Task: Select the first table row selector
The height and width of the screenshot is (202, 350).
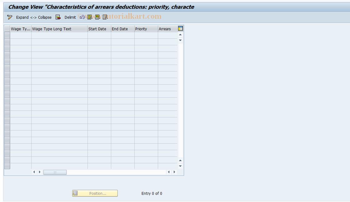Action: pyautogui.click(x=7, y=35)
